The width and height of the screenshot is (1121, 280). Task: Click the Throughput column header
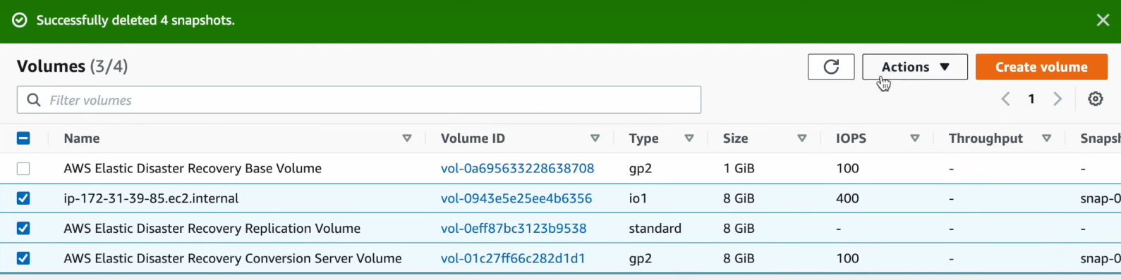pos(986,139)
